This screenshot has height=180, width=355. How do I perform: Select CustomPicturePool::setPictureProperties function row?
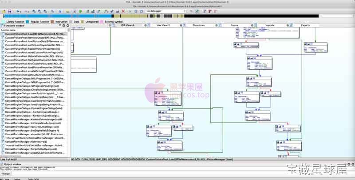(34, 45)
